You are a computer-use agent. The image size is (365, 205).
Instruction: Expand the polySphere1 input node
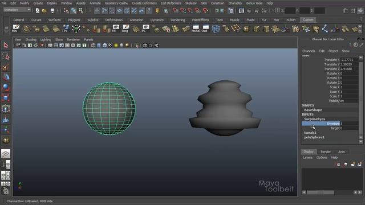[314, 137]
